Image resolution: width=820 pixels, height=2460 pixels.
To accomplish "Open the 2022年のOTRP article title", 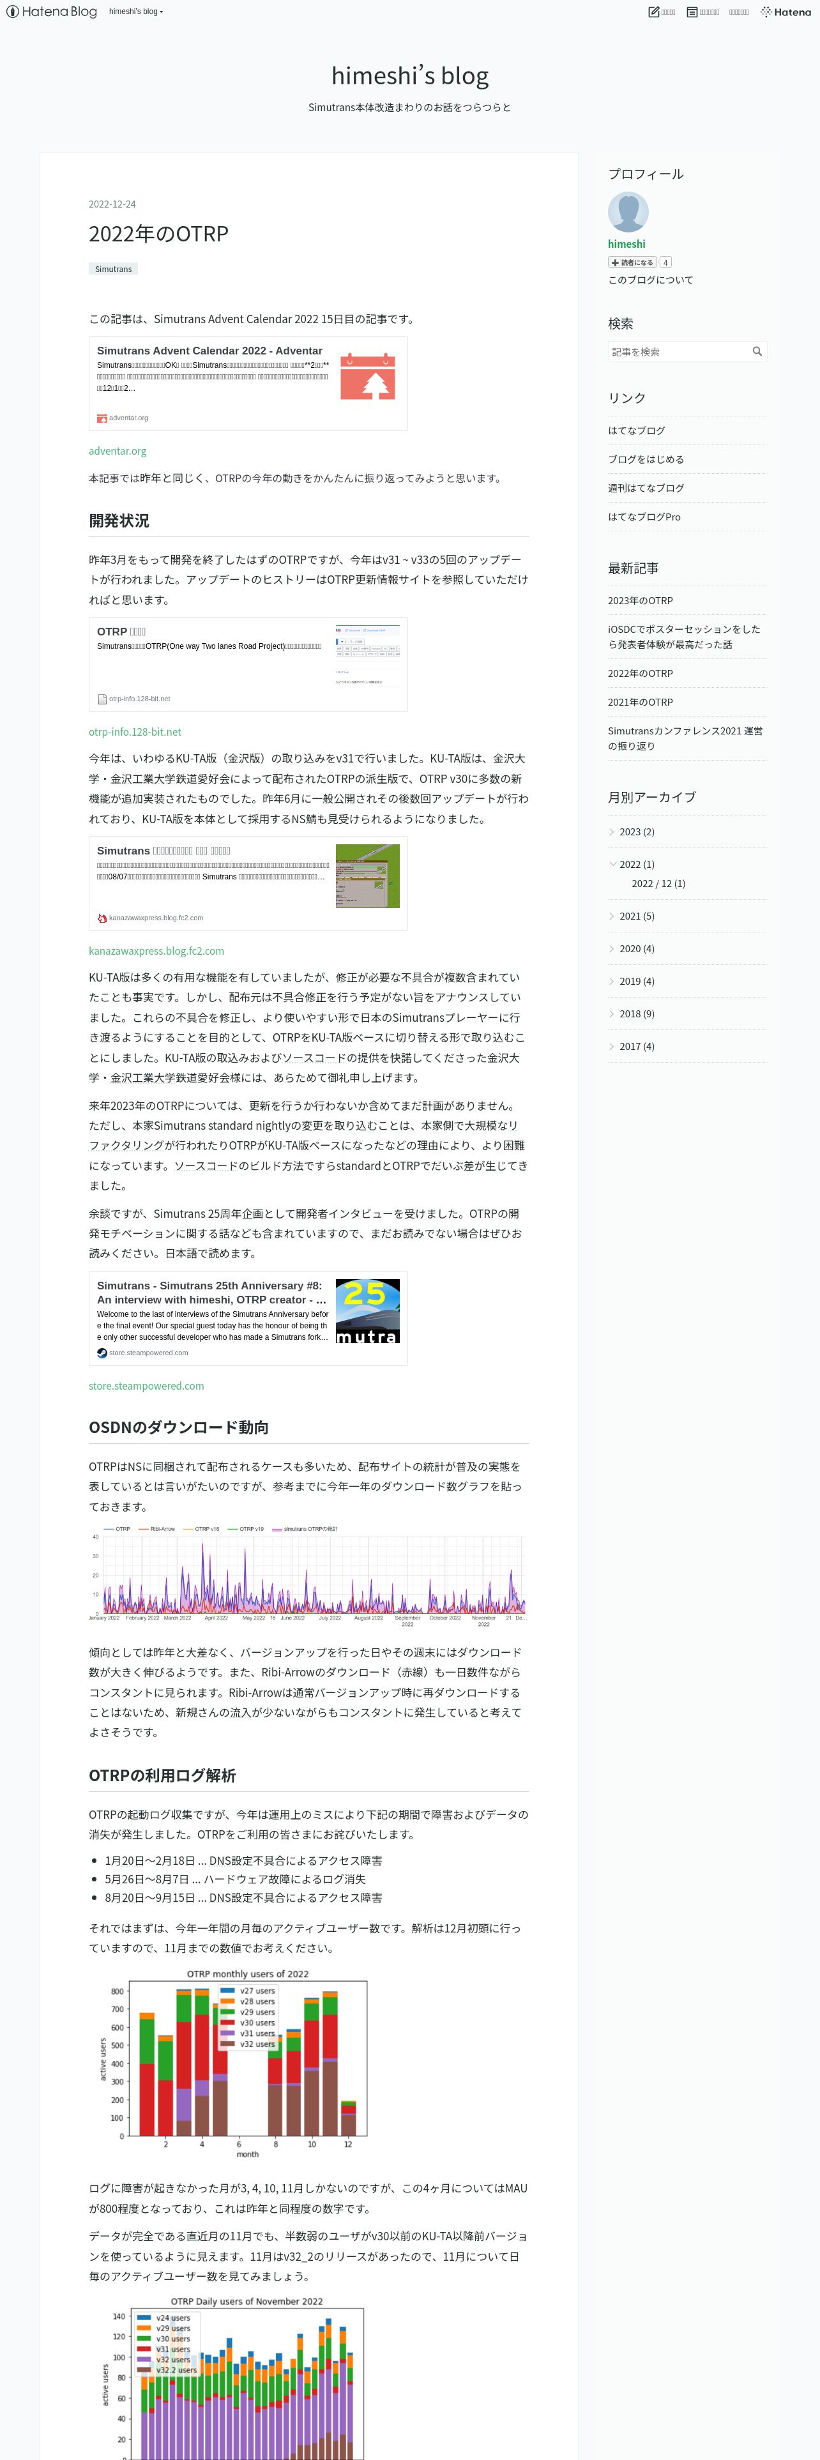I will click(x=158, y=234).
